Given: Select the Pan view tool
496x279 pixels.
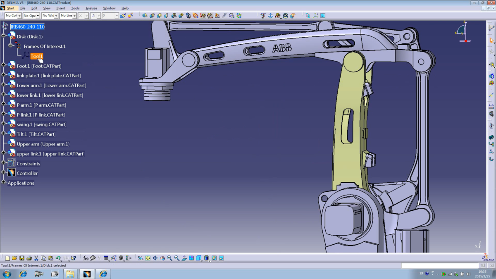Looking at the screenshot, I should (x=155, y=258).
